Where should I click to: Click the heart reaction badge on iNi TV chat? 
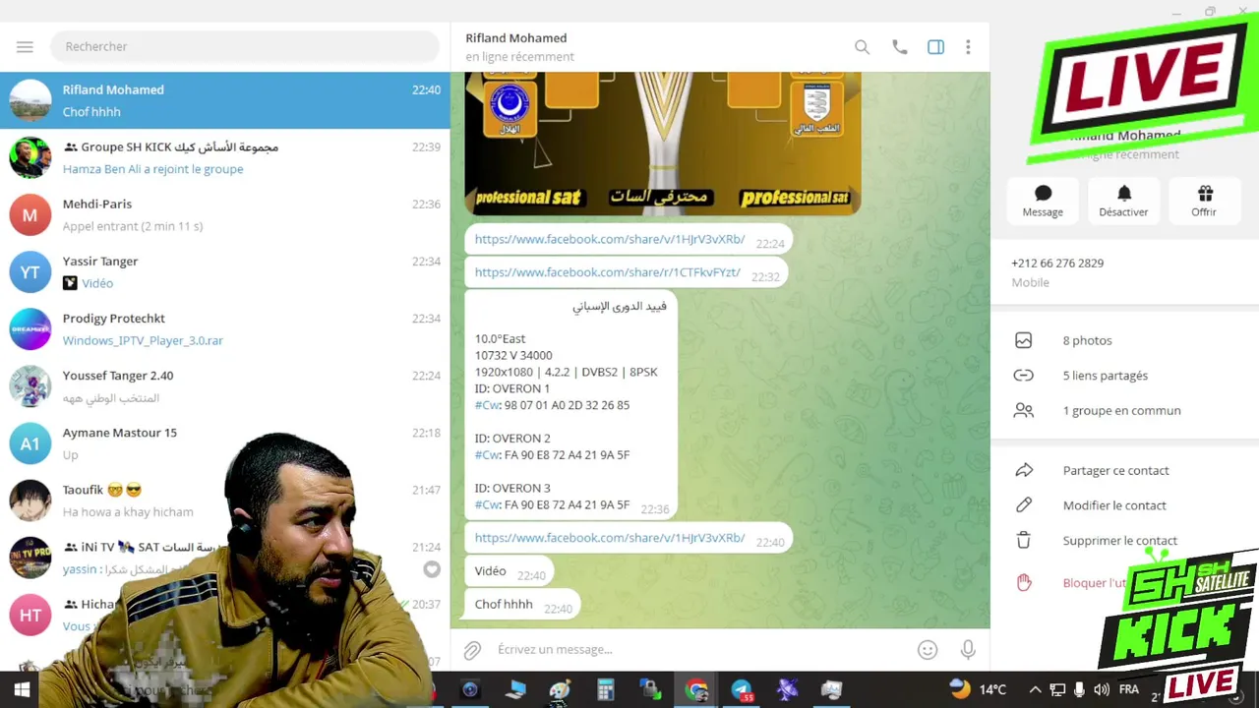[x=432, y=569]
